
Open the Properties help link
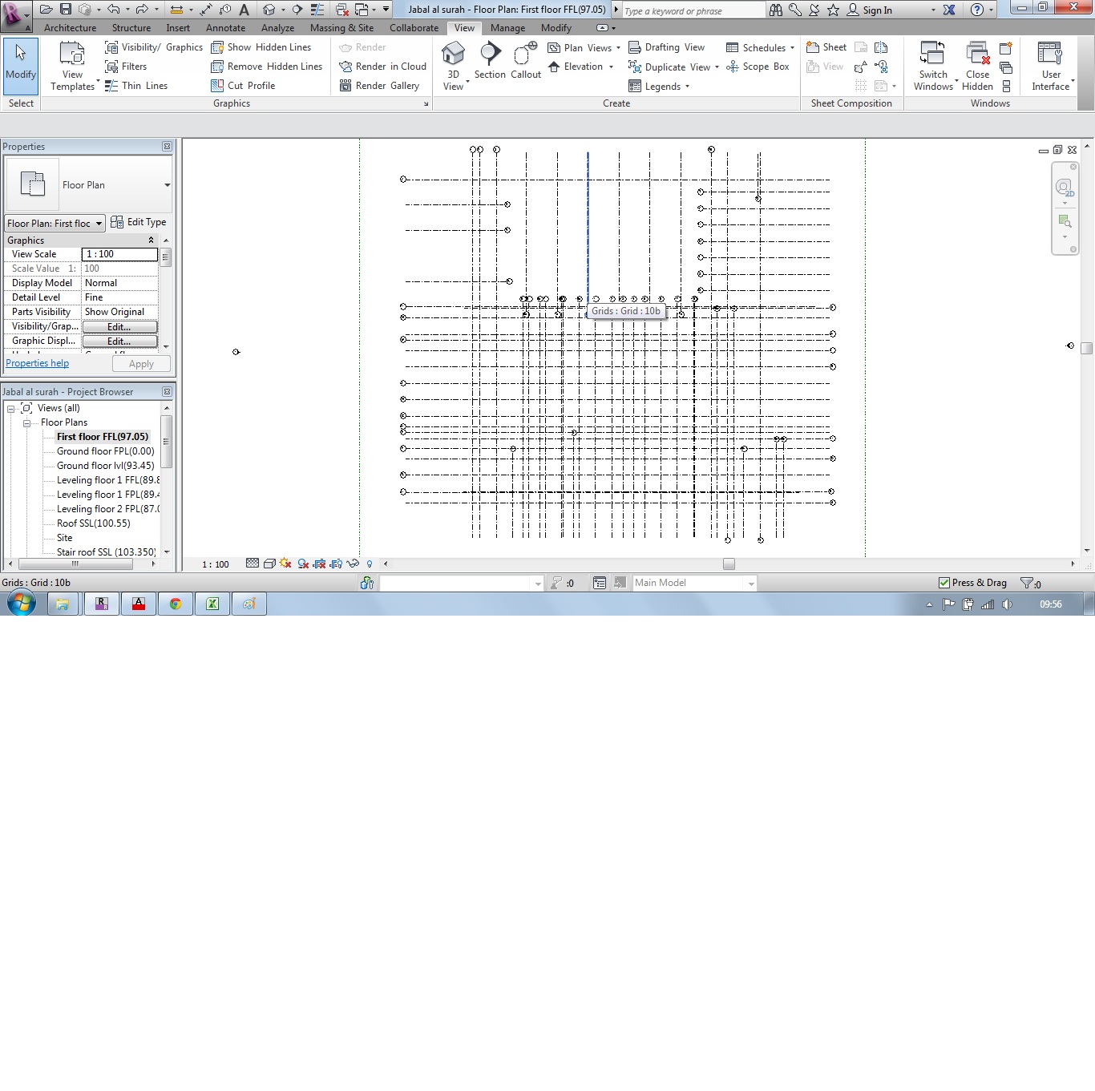coord(38,363)
